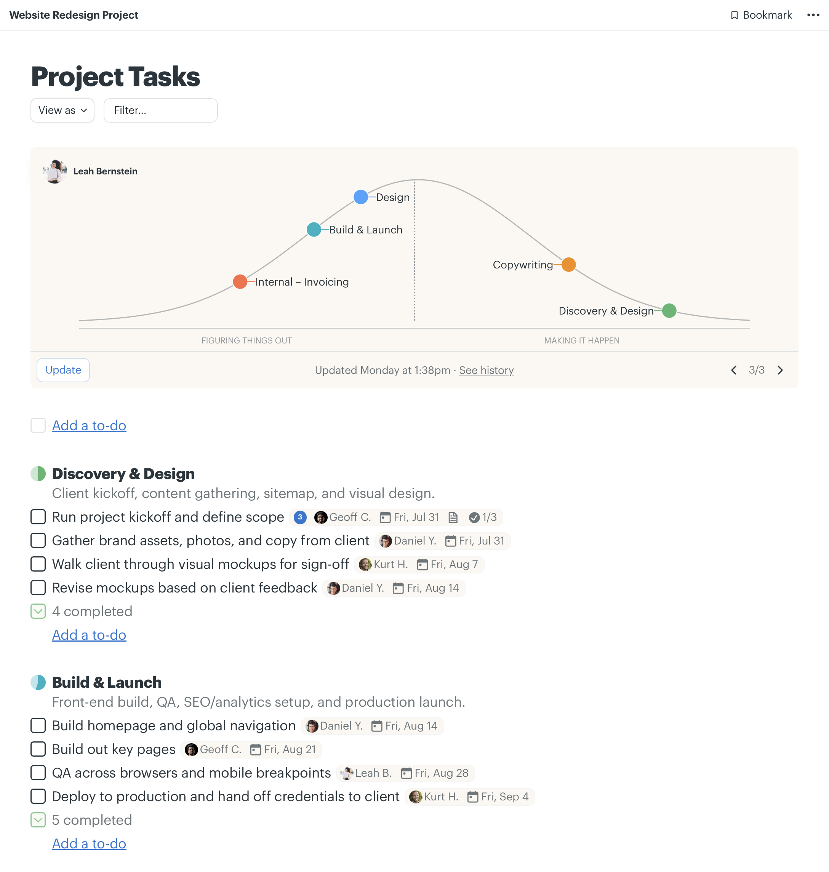Go to next hill chart update
Viewport: 829px width, 872px height.
click(x=780, y=370)
